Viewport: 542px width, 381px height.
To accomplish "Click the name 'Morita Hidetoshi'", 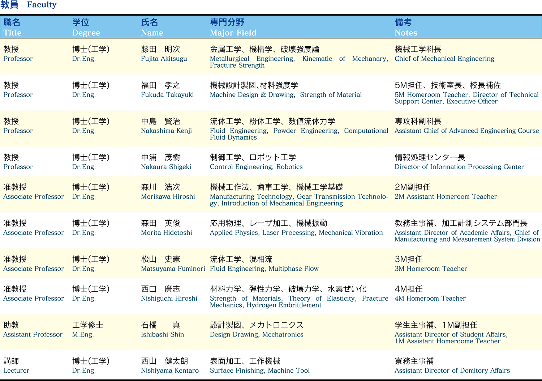I will (x=167, y=233).
